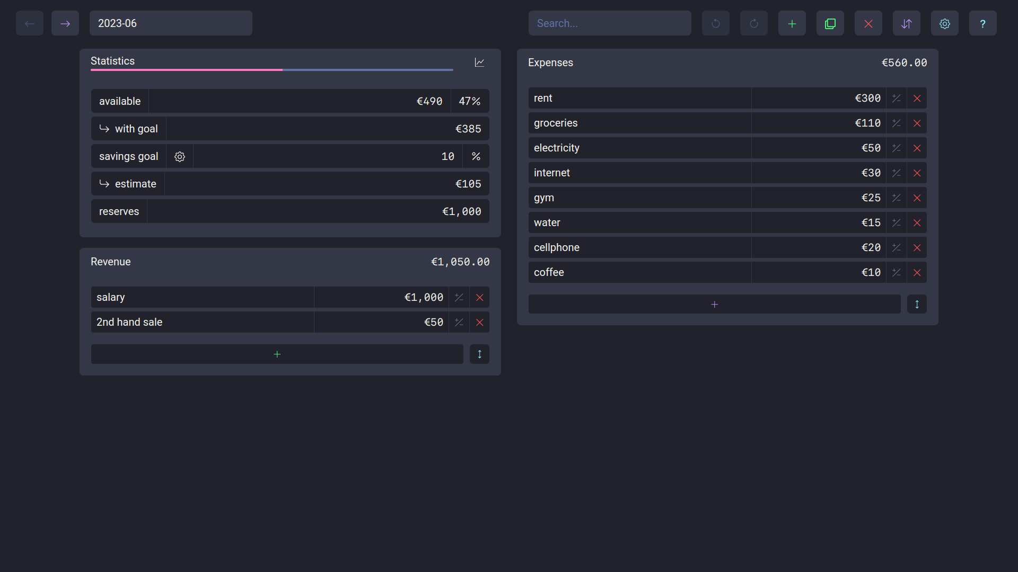Remove the electricity expense row
The height and width of the screenshot is (572, 1018).
pos(917,148)
